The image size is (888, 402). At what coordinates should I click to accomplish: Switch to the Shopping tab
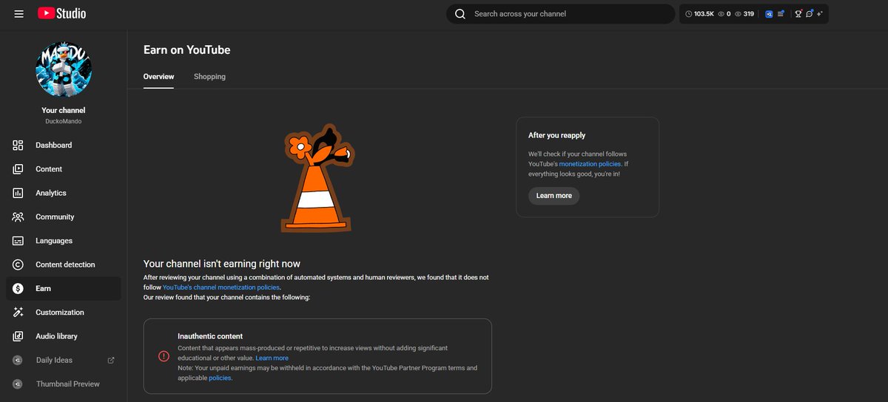coord(209,77)
